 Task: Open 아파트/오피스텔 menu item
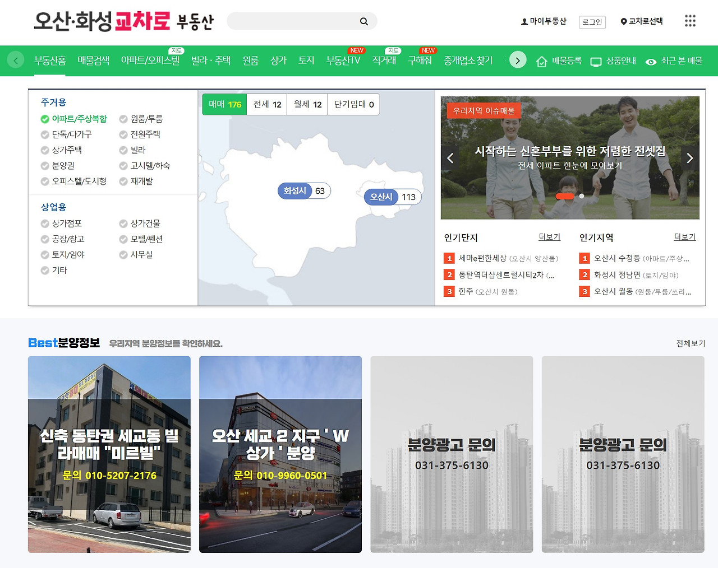[x=150, y=60]
